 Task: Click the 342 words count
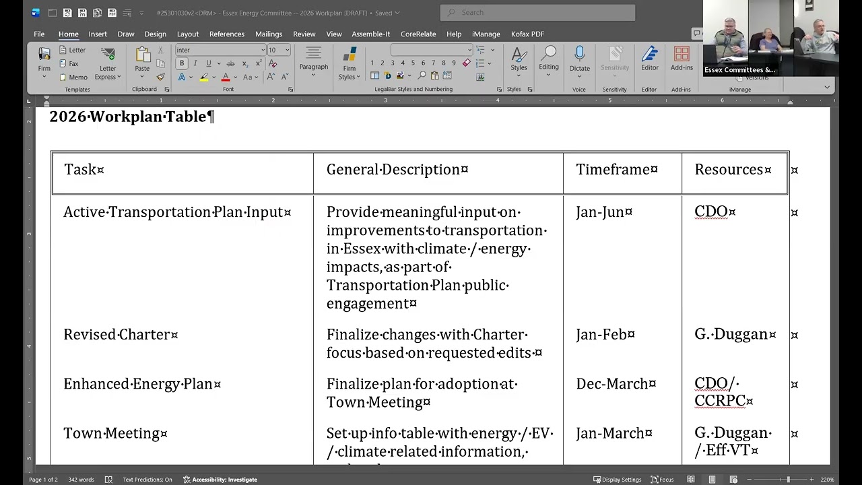[81, 480]
